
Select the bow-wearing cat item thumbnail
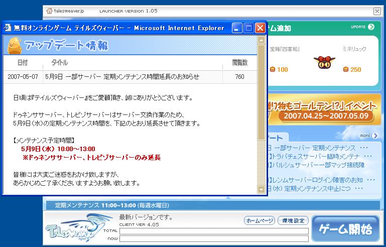(x=324, y=62)
